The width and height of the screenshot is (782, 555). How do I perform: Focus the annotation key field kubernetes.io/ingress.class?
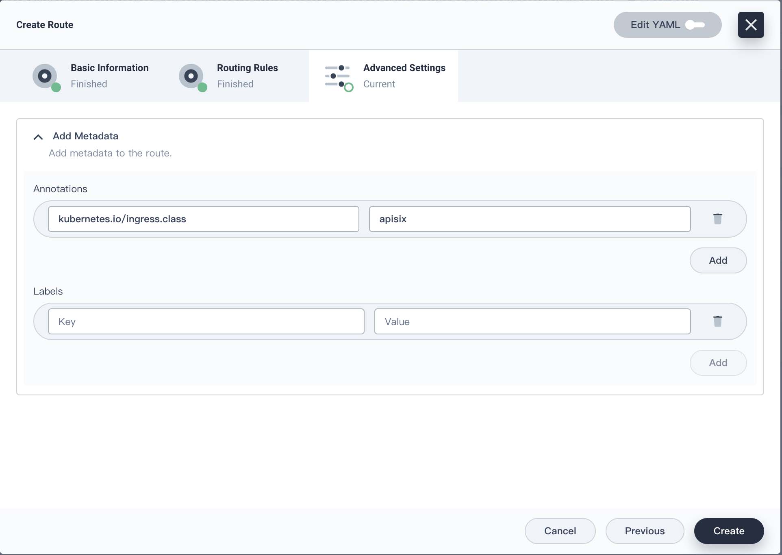coord(203,219)
